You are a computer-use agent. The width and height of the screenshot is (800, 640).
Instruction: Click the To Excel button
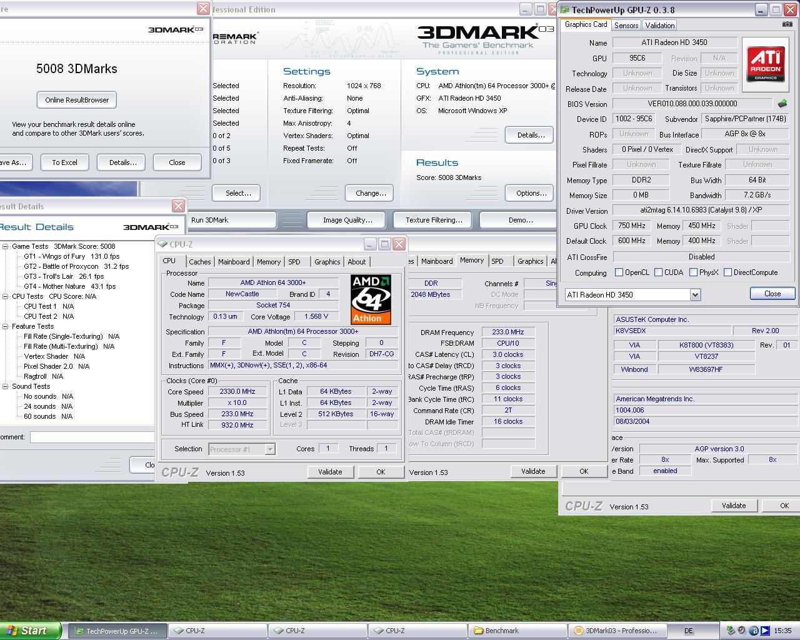[65, 162]
